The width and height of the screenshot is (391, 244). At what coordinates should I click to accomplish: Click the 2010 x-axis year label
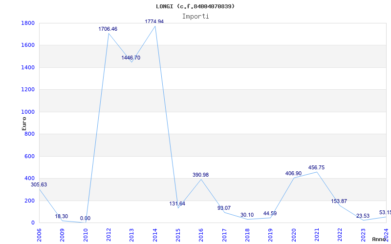coord(86,235)
